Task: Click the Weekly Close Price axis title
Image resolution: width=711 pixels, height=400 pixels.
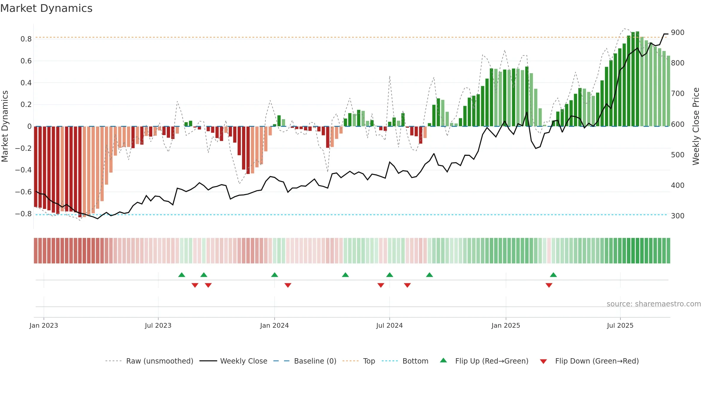Action: coord(696,126)
